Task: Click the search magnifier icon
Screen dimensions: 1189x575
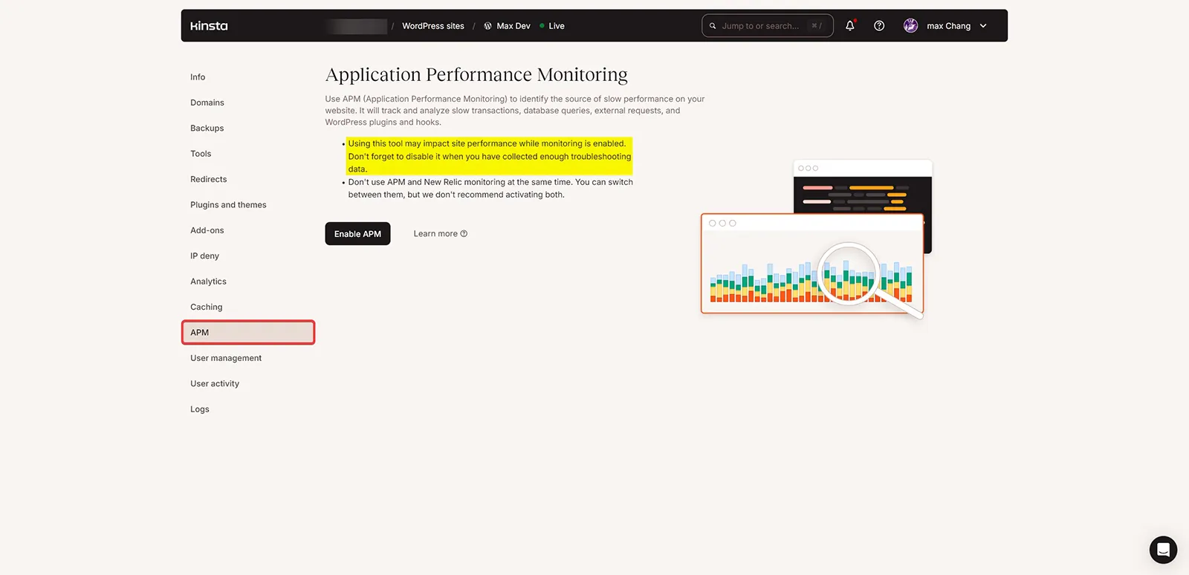Action: pyautogui.click(x=713, y=26)
